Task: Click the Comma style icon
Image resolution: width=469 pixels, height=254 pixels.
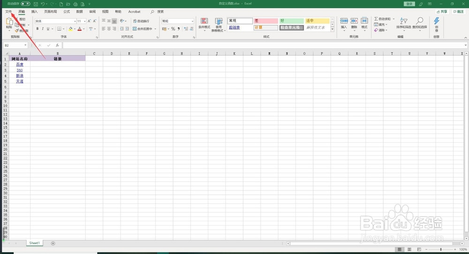Action: click(179, 29)
